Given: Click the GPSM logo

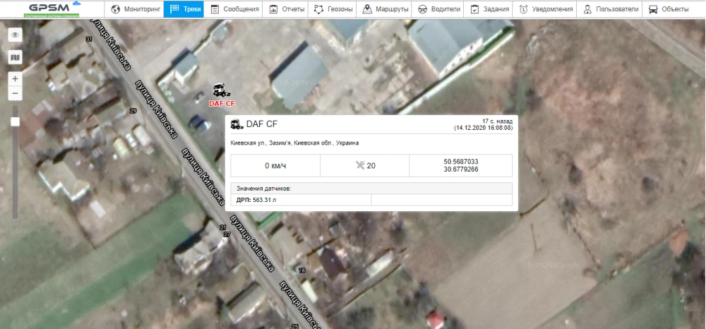Looking at the screenshot, I should (x=49, y=8).
